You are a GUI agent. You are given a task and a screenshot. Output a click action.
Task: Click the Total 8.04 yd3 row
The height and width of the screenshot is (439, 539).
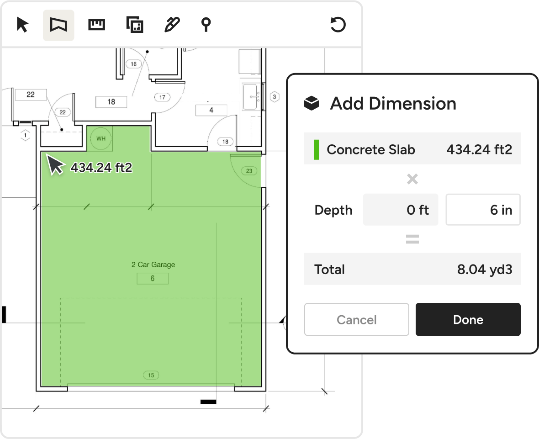[x=412, y=270]
